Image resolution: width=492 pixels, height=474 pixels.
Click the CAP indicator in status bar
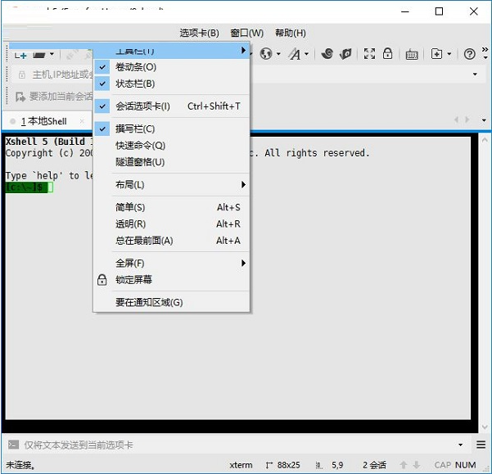pos(443,465)
